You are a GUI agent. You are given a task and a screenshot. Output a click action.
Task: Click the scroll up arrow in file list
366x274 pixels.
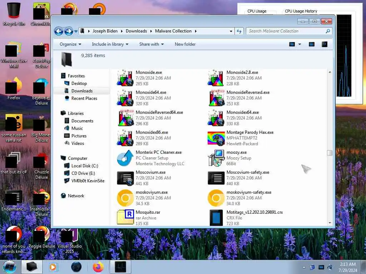(x=330, y=72)
